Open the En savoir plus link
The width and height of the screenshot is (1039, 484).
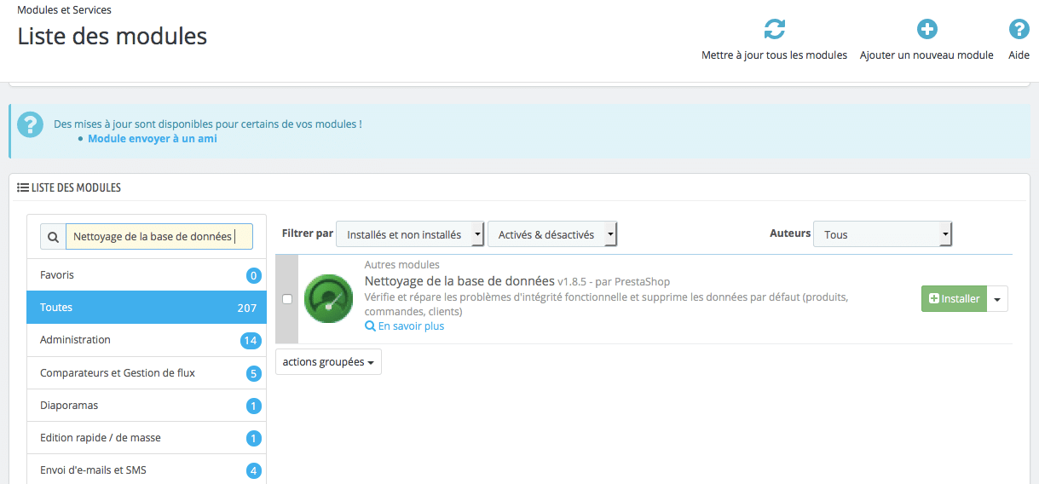pyautogui.click(x=410, y=326)
